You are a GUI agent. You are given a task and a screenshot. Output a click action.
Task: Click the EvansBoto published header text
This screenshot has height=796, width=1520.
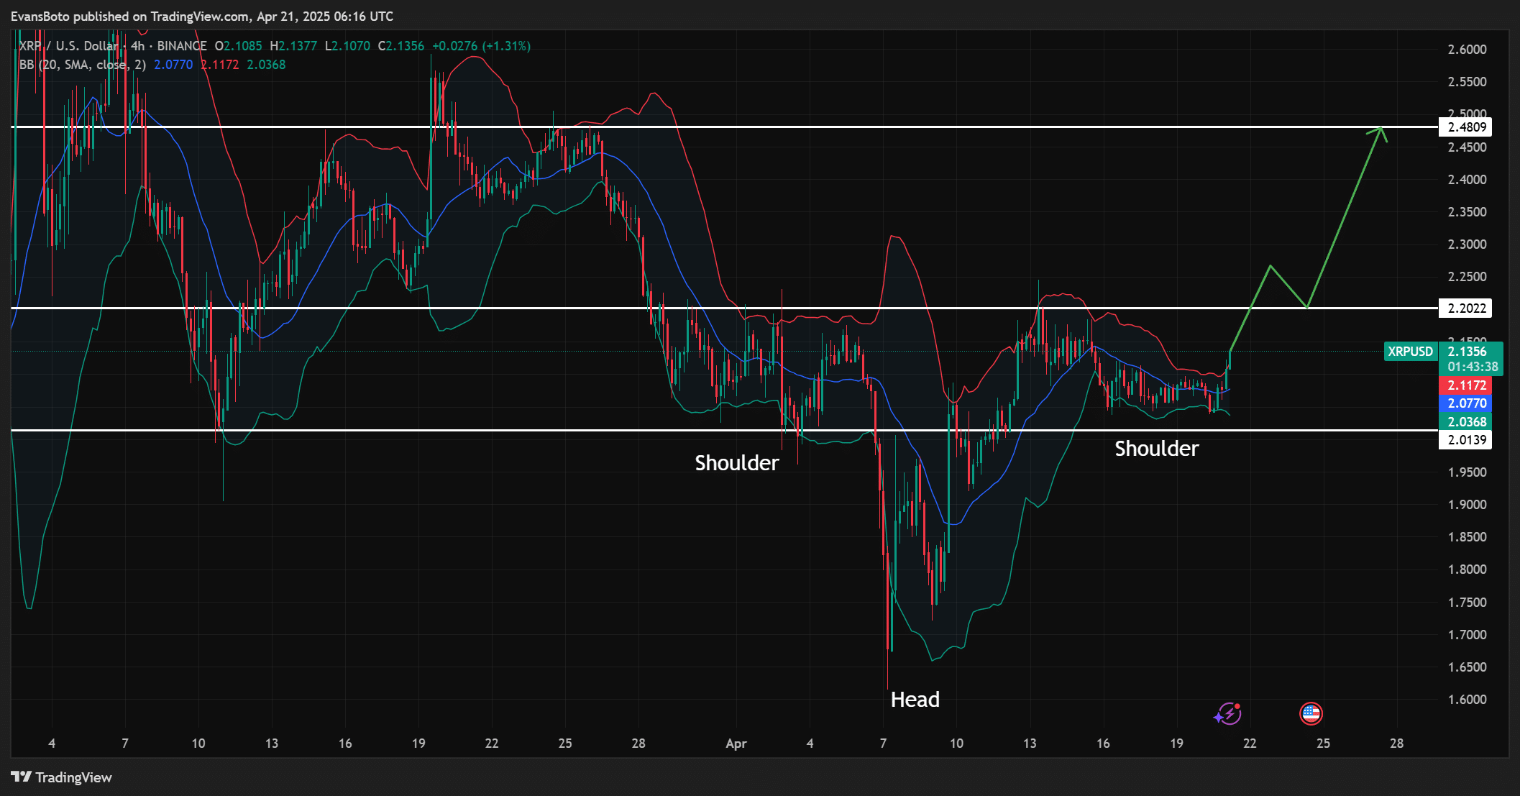click(x=201, y=16)
